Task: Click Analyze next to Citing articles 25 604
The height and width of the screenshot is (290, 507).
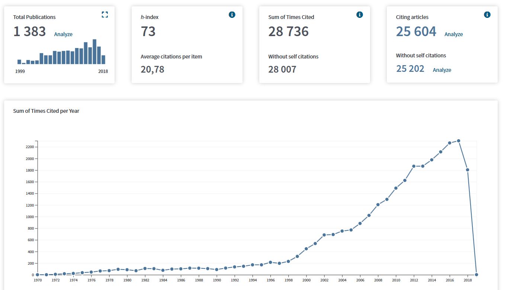Action: tap(454, 34)
